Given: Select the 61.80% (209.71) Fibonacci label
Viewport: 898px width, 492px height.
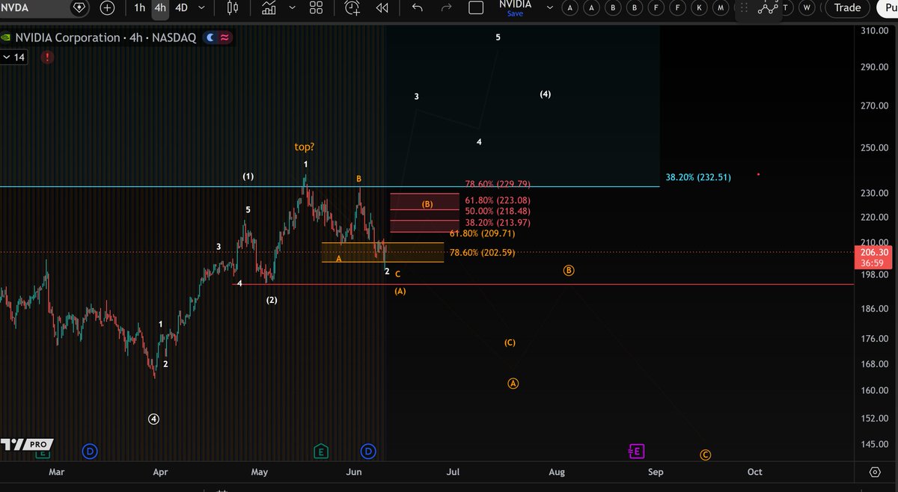Looking at the screenshot, I should pyautogui.click(x=482, y=233).
